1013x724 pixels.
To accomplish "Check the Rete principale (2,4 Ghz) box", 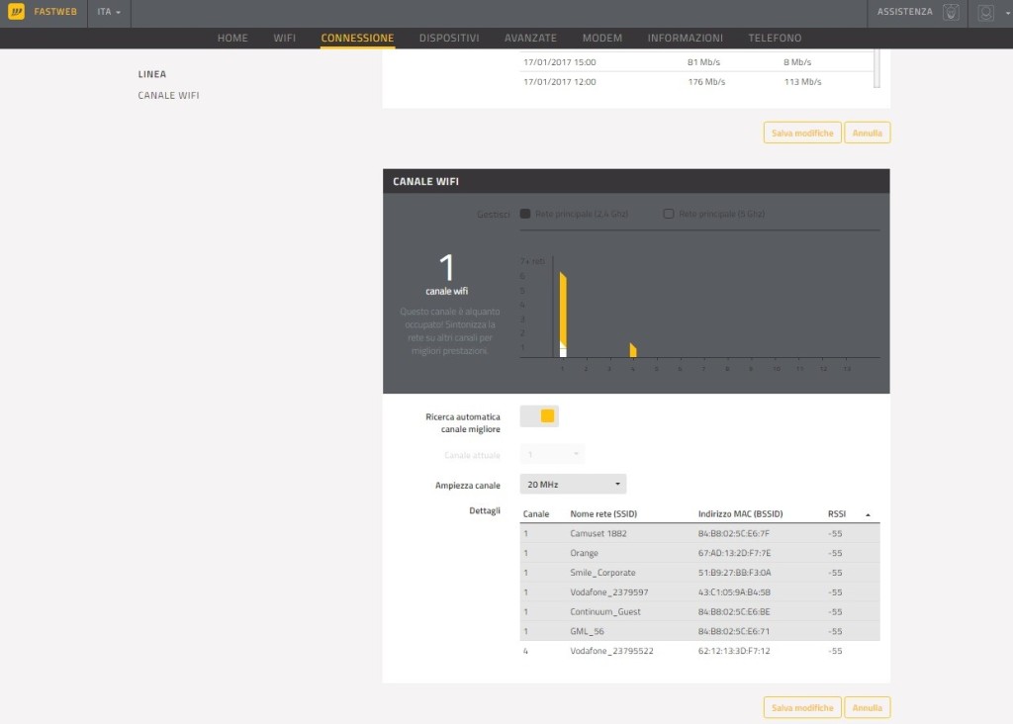I will tap(525, 214).
